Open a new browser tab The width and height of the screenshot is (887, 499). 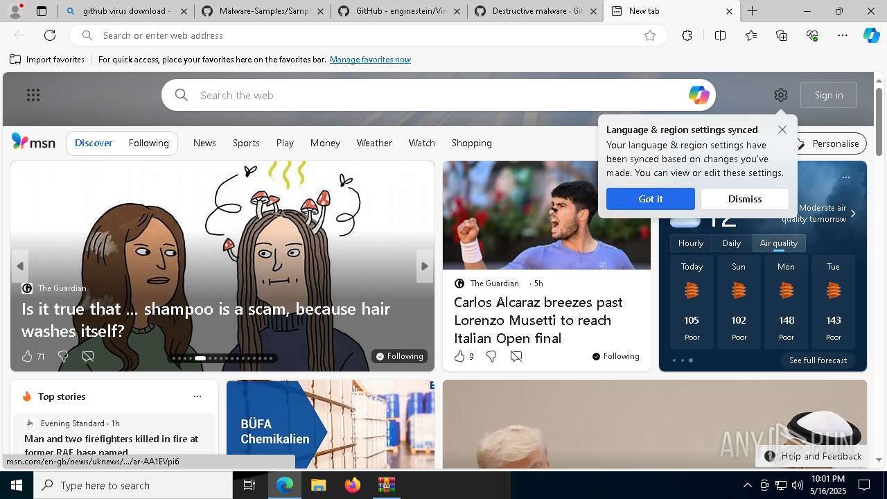point(752,11)
